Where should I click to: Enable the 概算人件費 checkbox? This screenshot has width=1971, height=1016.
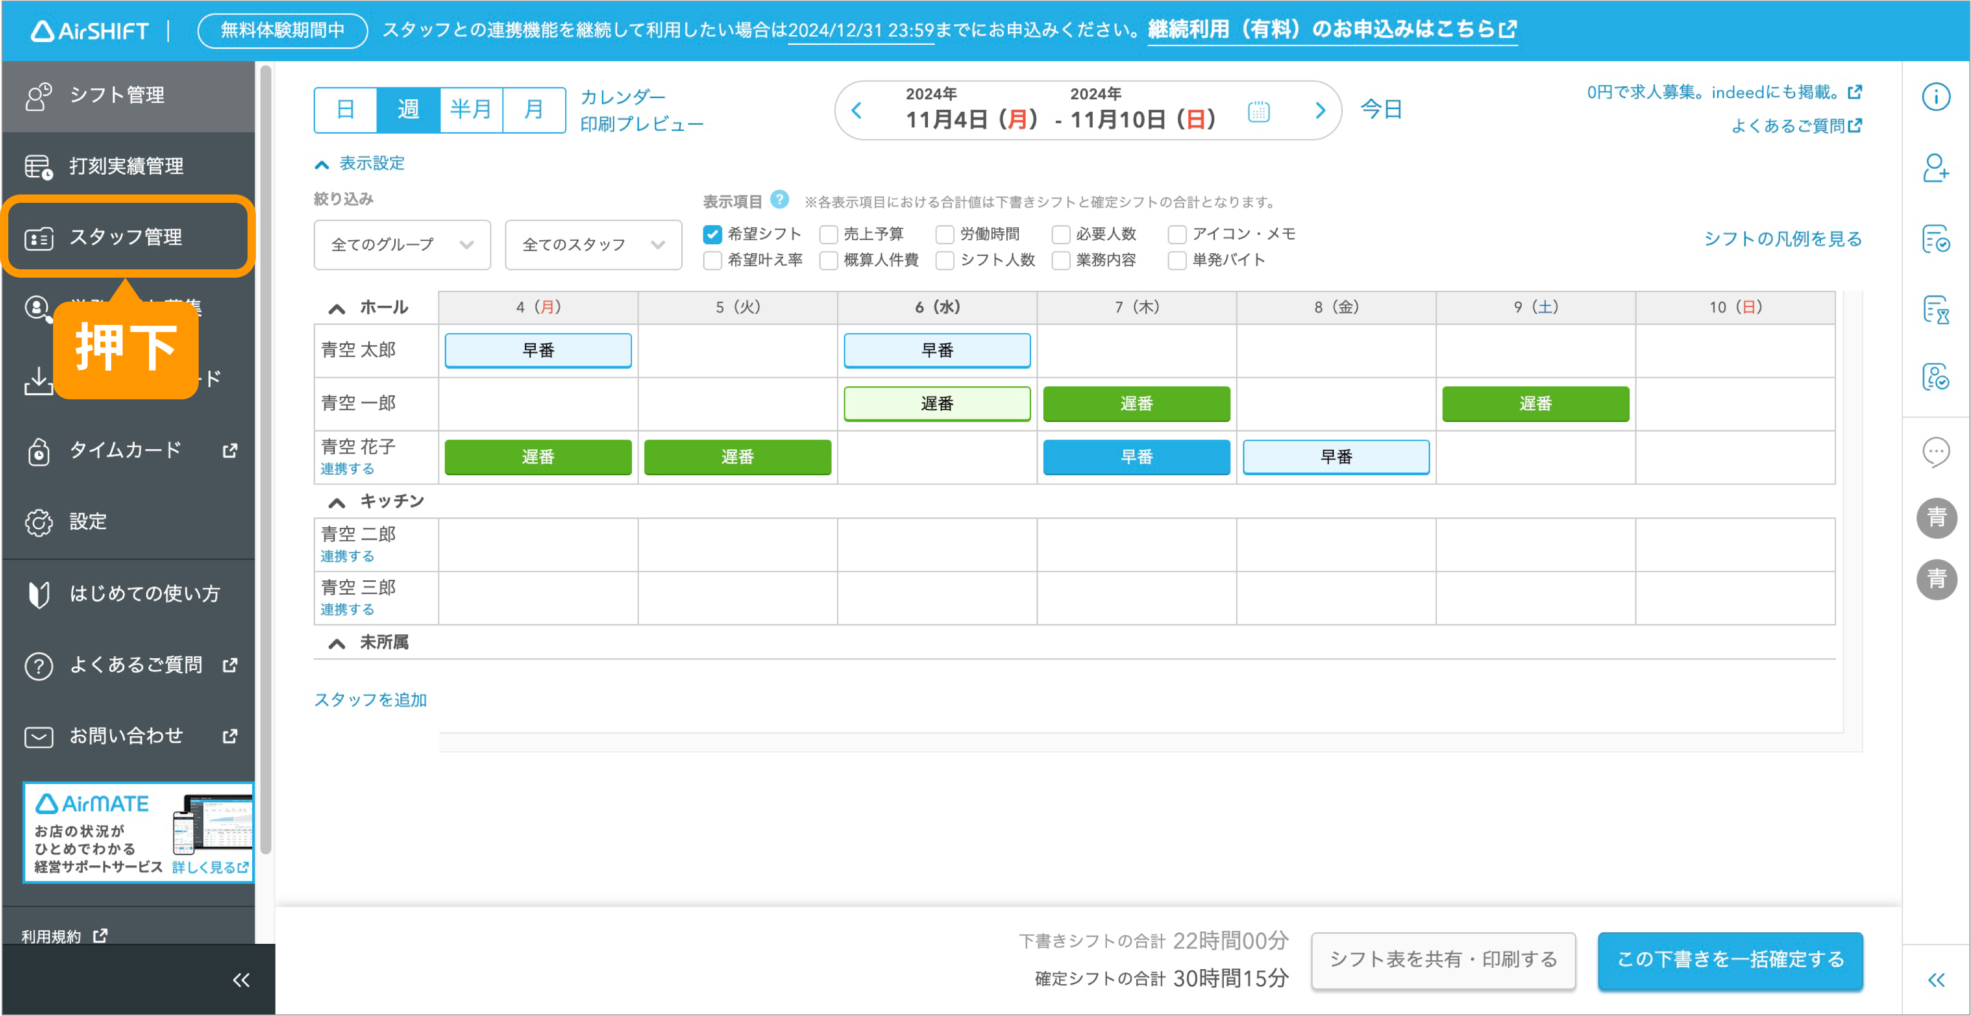(x=828, y=260)
